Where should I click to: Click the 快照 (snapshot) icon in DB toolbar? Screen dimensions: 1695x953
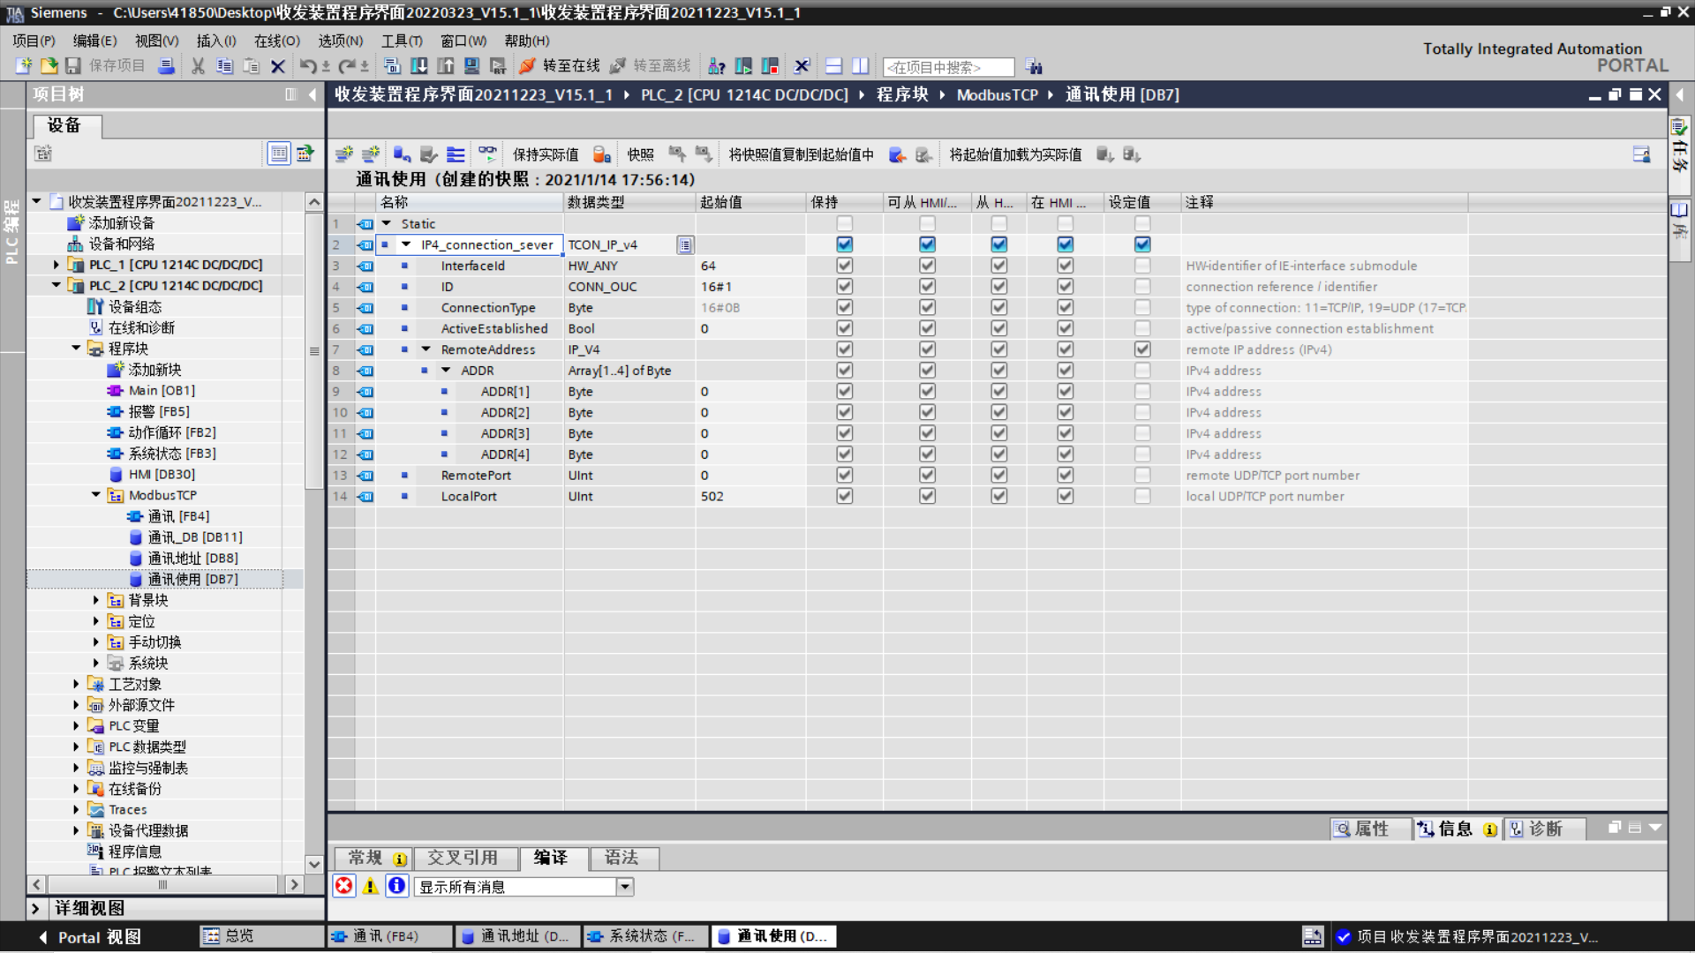pyautogui.click(x=676, y=154)
